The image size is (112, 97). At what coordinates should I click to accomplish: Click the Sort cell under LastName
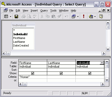(x=61, y=70)
